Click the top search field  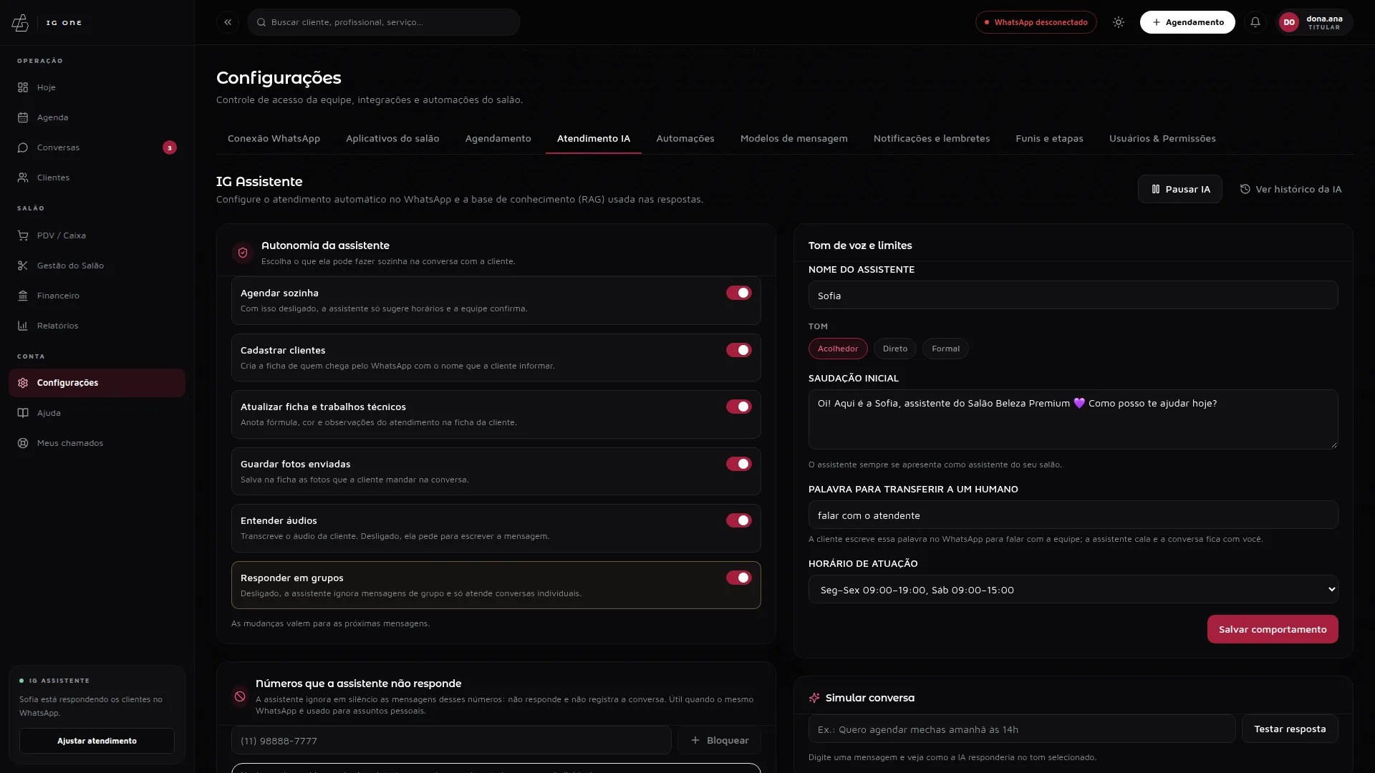384,22
